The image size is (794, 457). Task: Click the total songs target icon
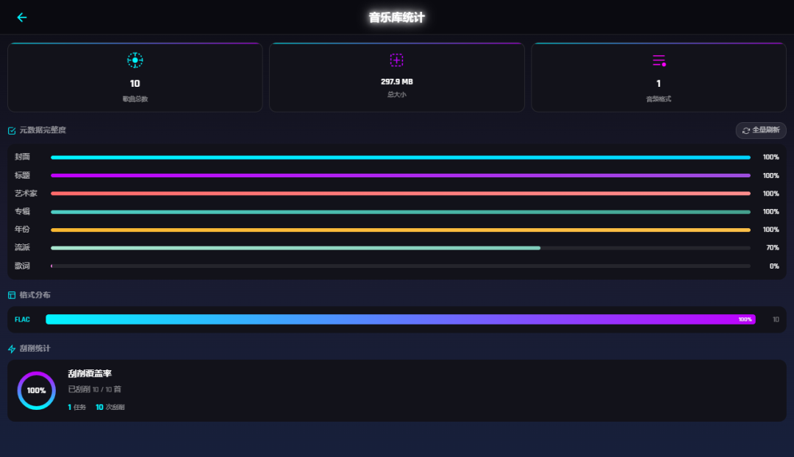pyautogui.click(x=135, y=60)
